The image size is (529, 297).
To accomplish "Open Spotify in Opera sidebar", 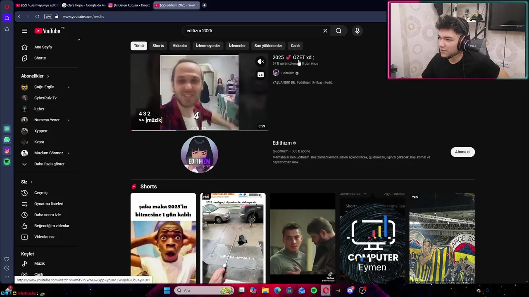I will click(7, 162).
